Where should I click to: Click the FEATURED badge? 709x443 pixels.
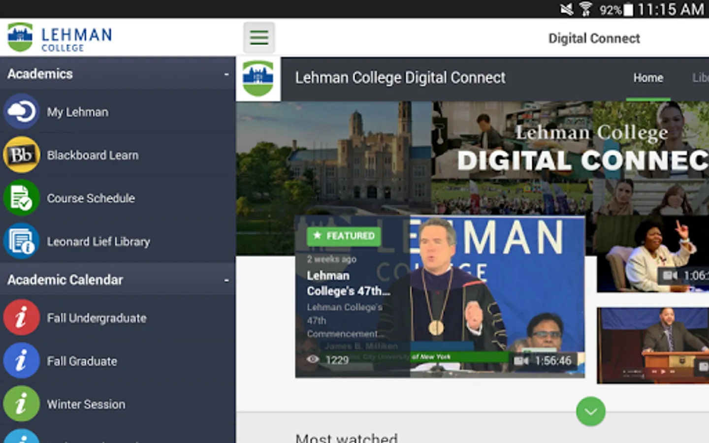pyautogui.click(x=344, y=236)
